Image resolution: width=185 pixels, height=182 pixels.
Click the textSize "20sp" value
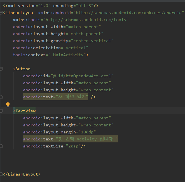coord(73,146)
